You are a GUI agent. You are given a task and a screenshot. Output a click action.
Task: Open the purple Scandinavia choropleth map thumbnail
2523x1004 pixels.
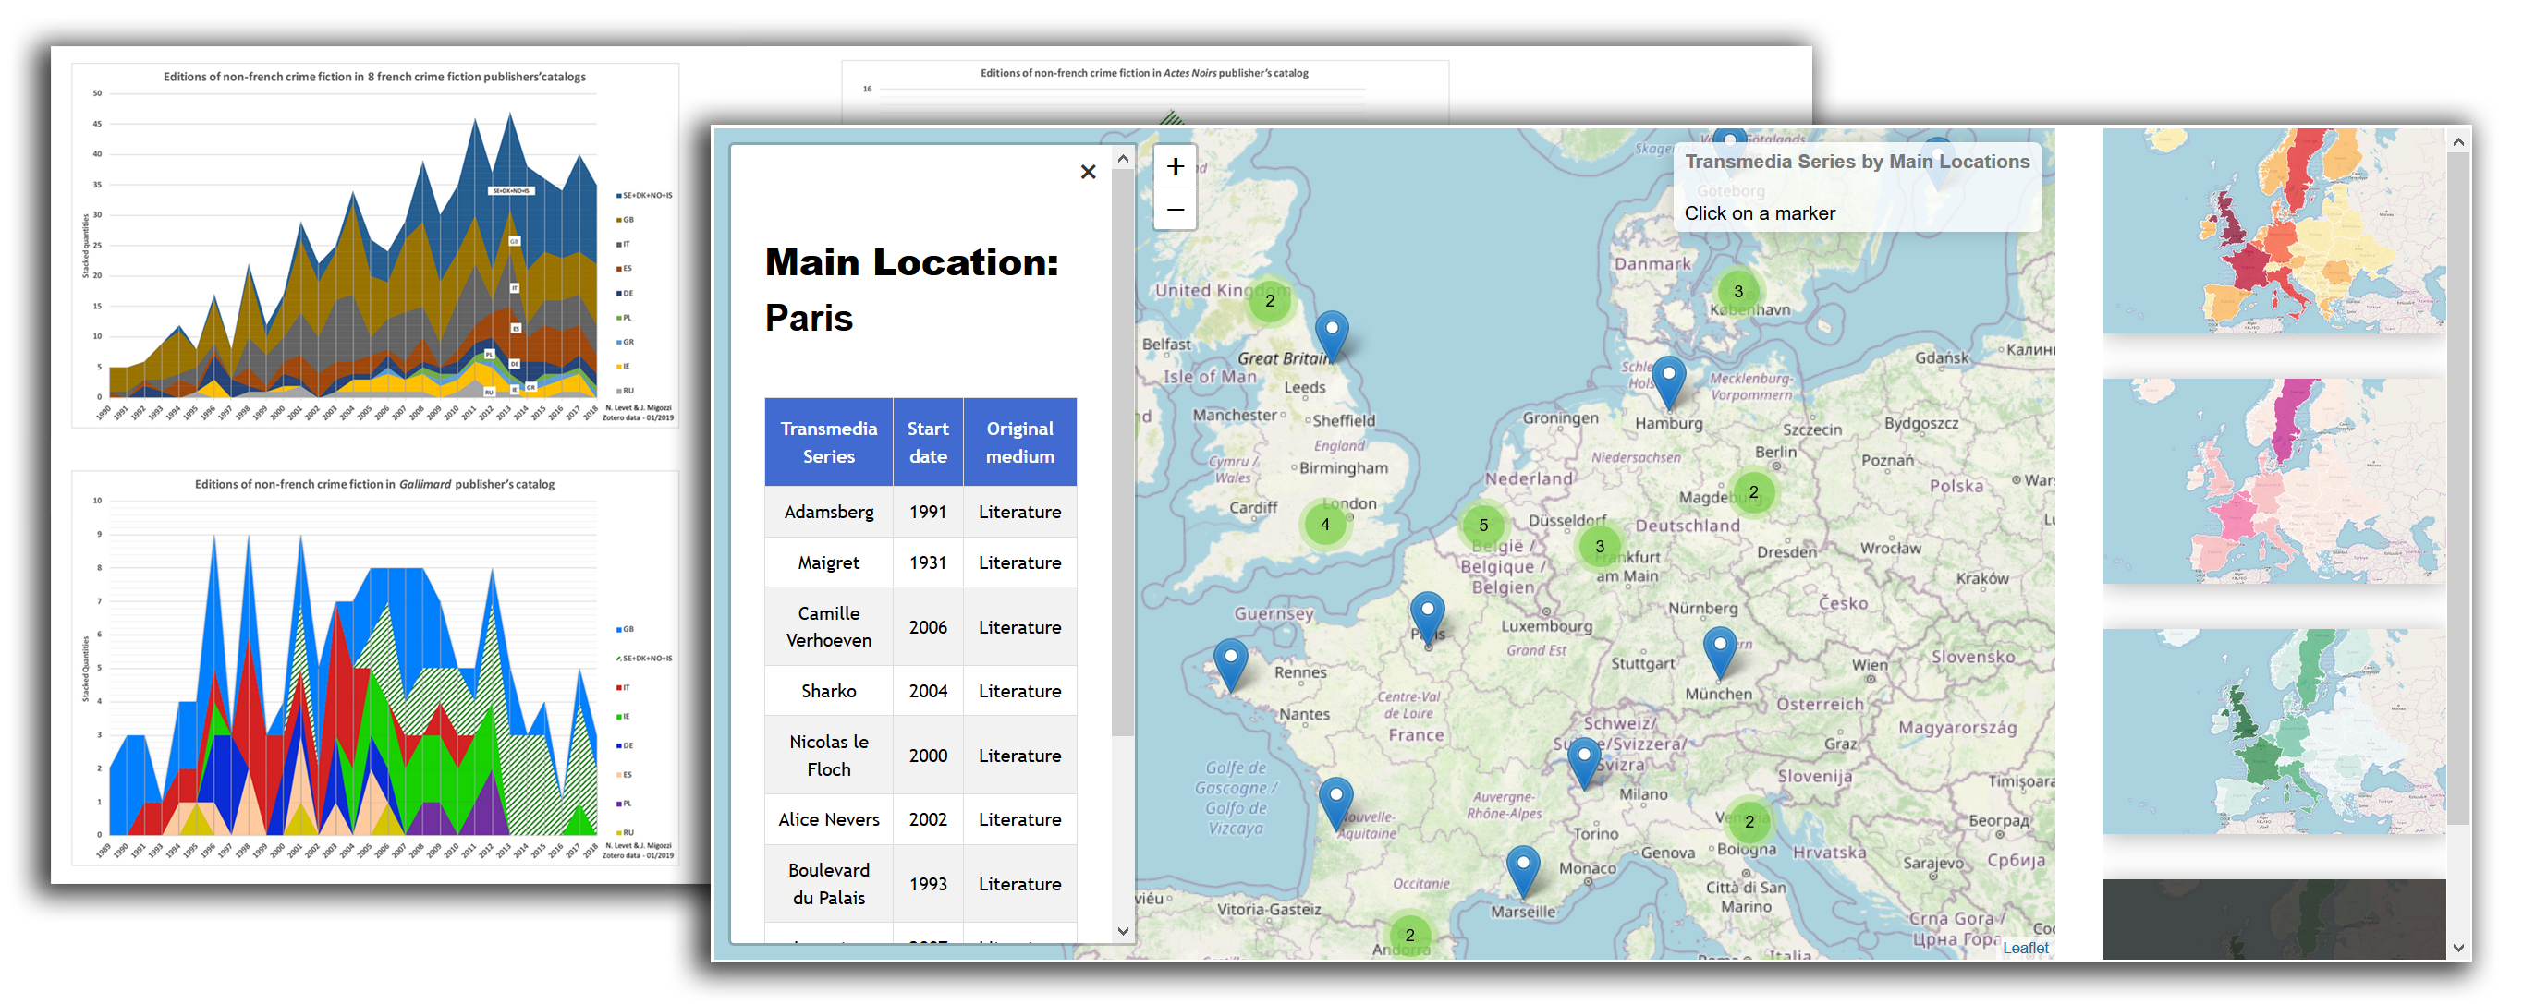click(x=2273, y=481)
